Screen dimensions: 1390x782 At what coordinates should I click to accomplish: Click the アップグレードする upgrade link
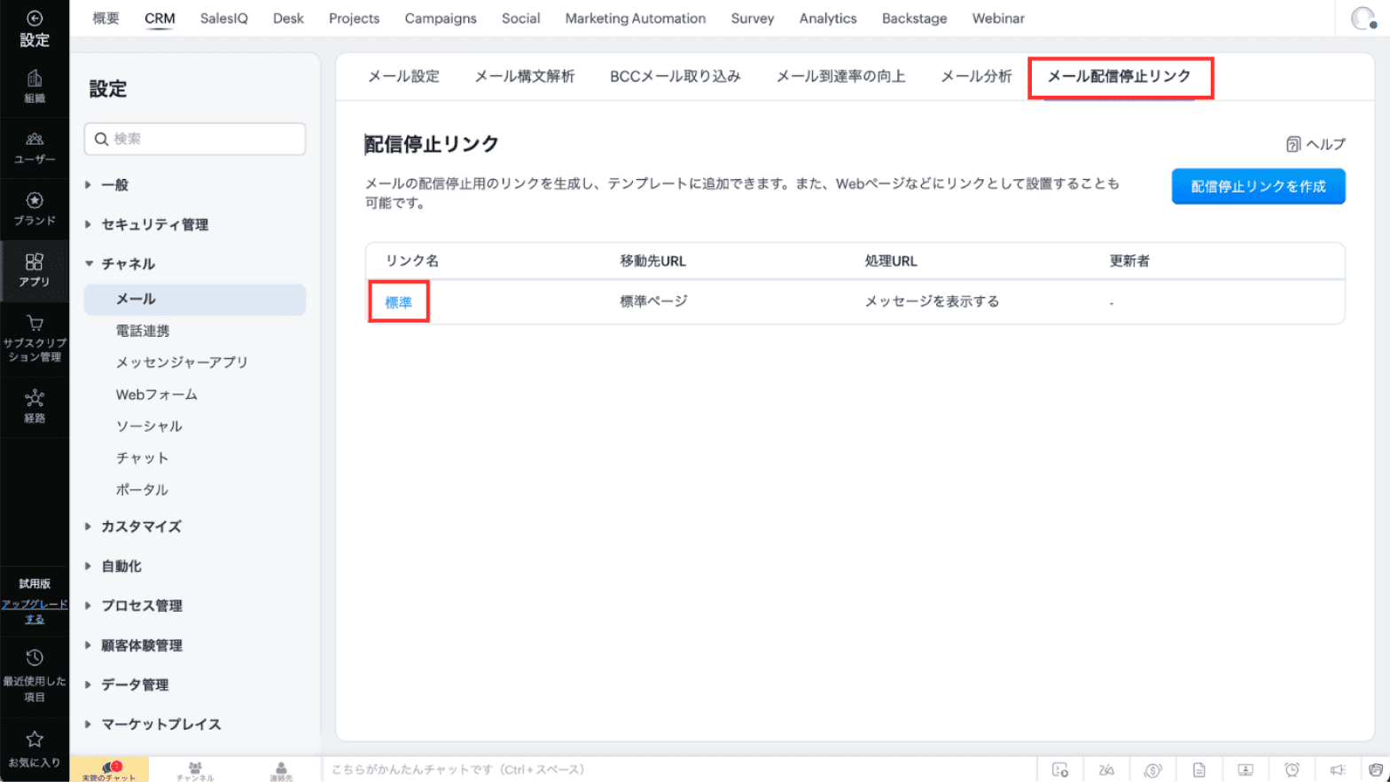[x=35, y=612]
